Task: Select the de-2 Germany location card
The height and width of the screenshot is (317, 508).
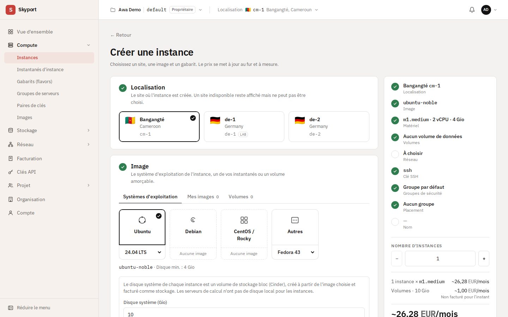Action: pos(329,126)
